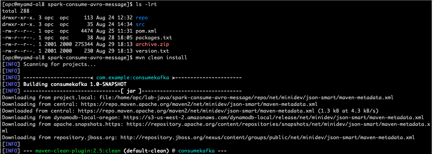Open the repository.jboss.org nexus URL

coord(268,137)
